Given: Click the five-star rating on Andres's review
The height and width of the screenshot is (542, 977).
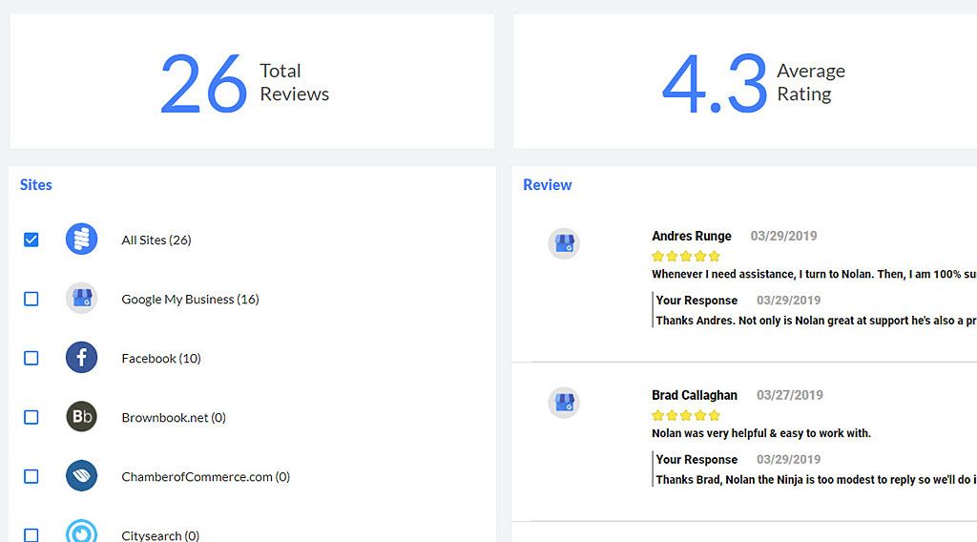Looking at the screenshot, I should (686, 256).
